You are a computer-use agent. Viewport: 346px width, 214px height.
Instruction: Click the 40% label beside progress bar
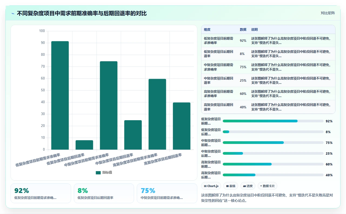329,175
